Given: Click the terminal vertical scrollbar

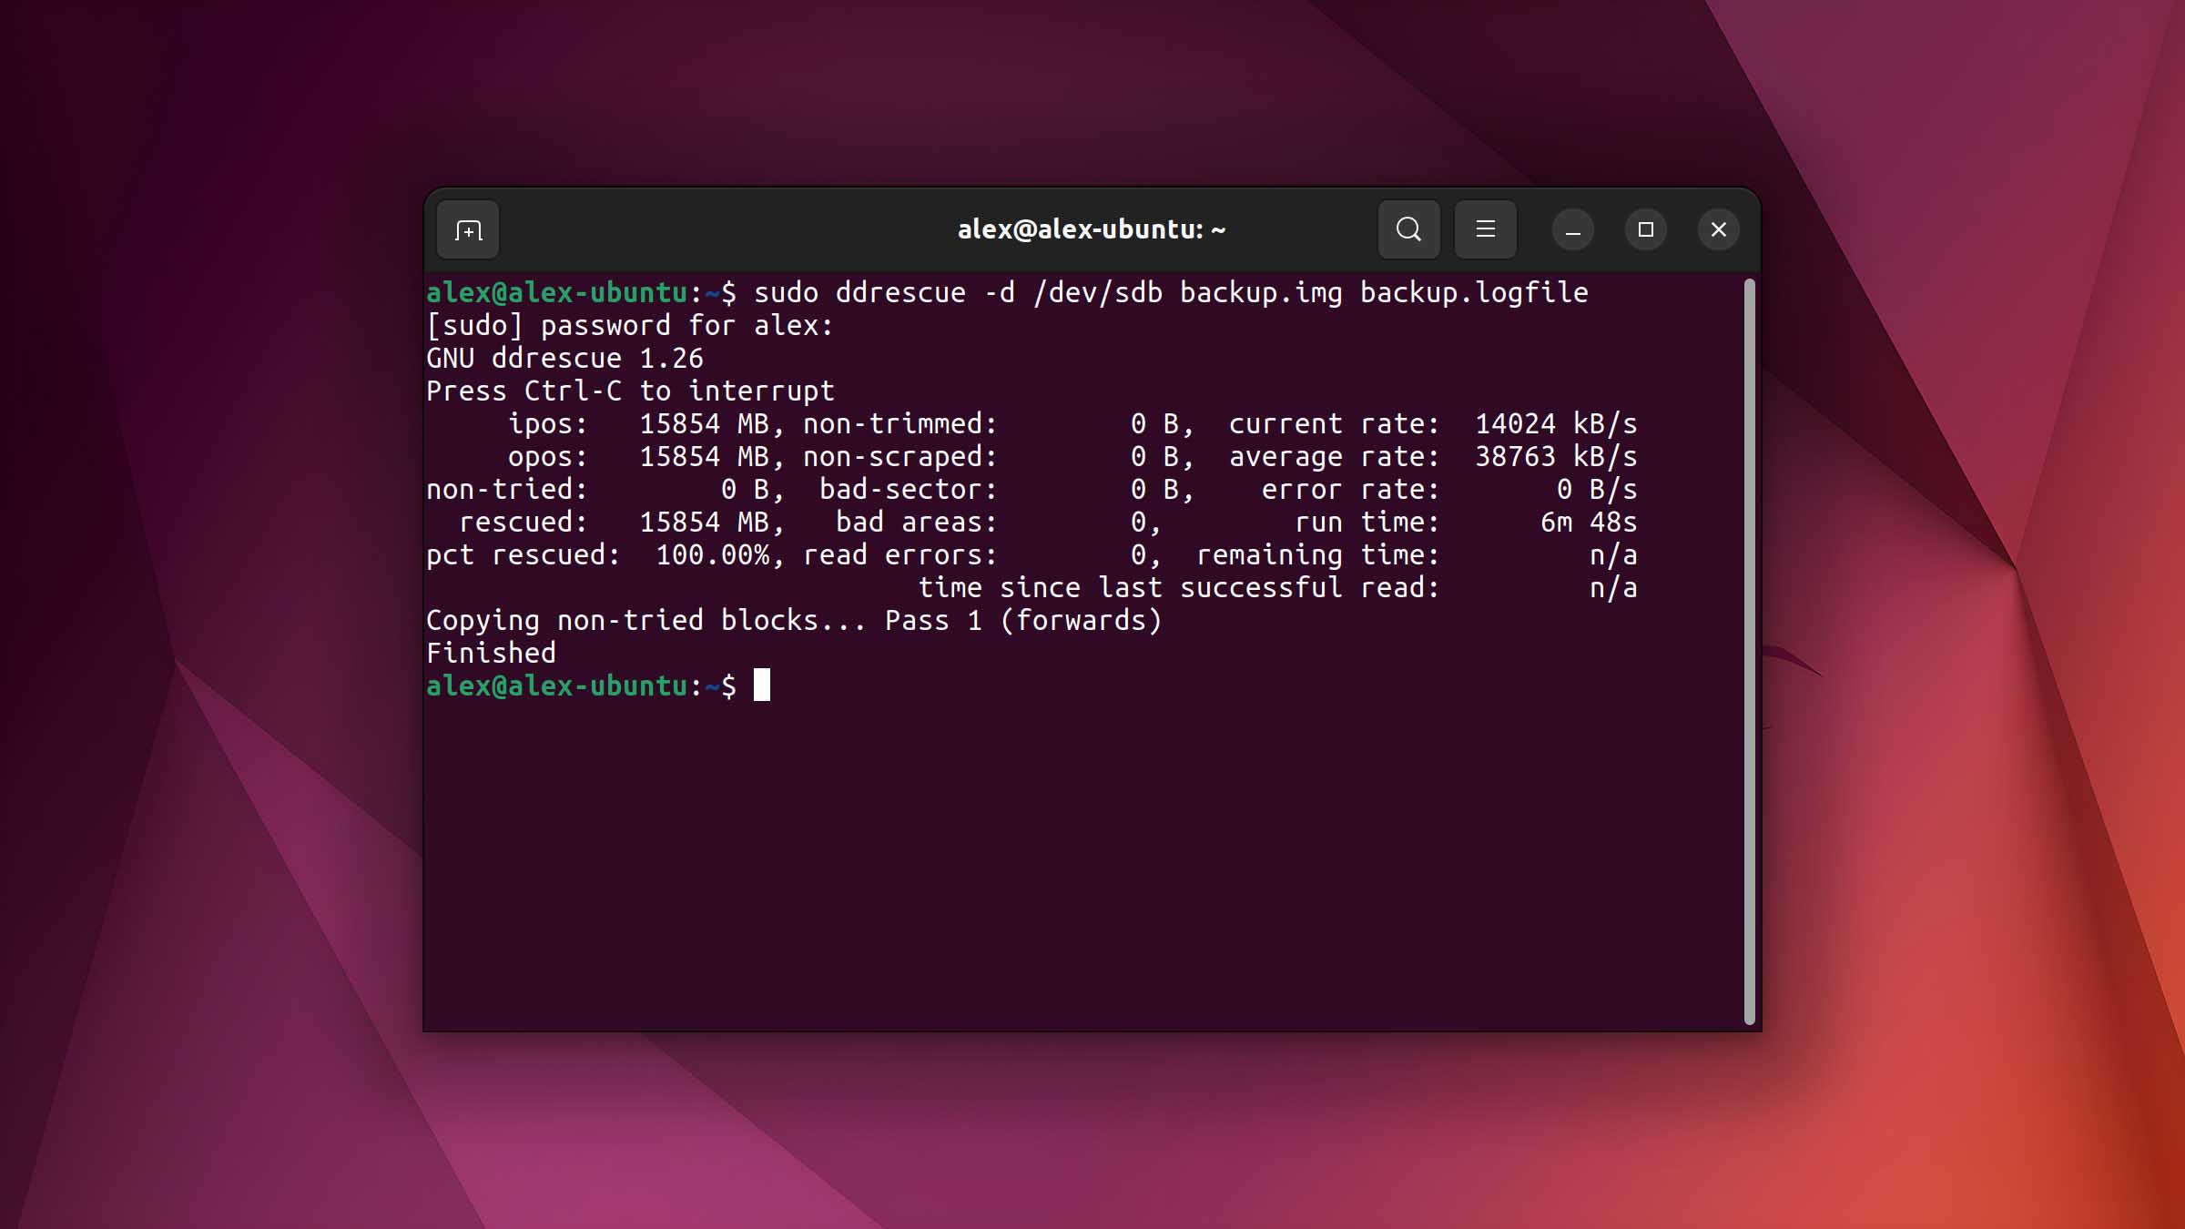Looking at the screenshot, I should point(1749,651).
